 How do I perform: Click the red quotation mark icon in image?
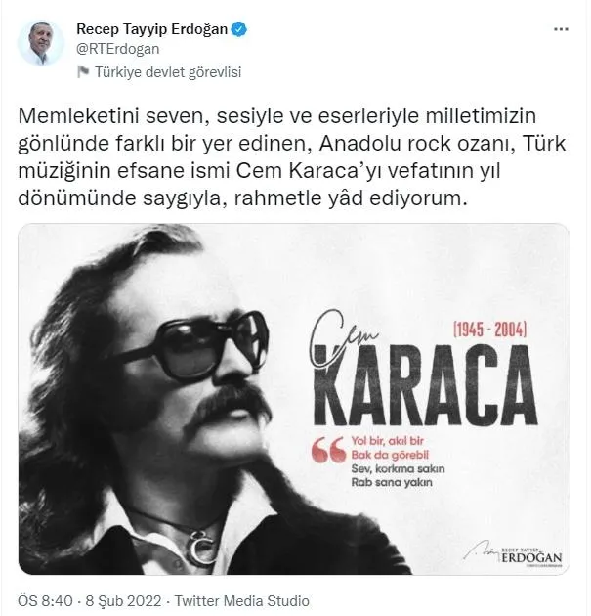328,450
